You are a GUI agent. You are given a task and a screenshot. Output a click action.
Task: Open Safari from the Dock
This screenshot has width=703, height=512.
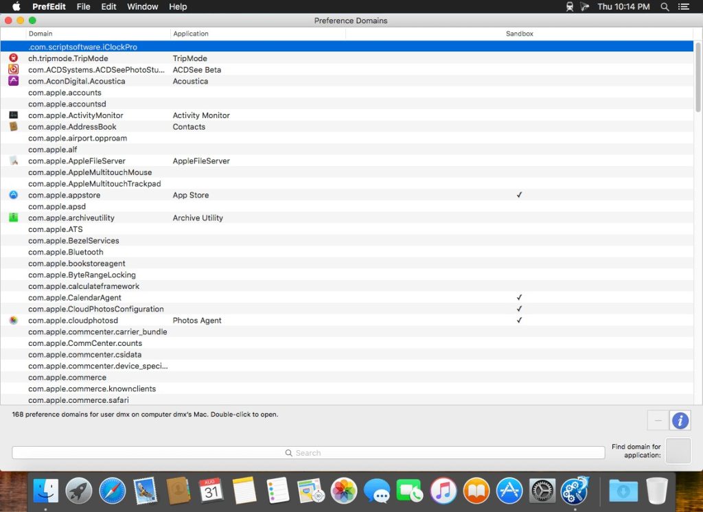pyautogui.click(x=112, y=491)
